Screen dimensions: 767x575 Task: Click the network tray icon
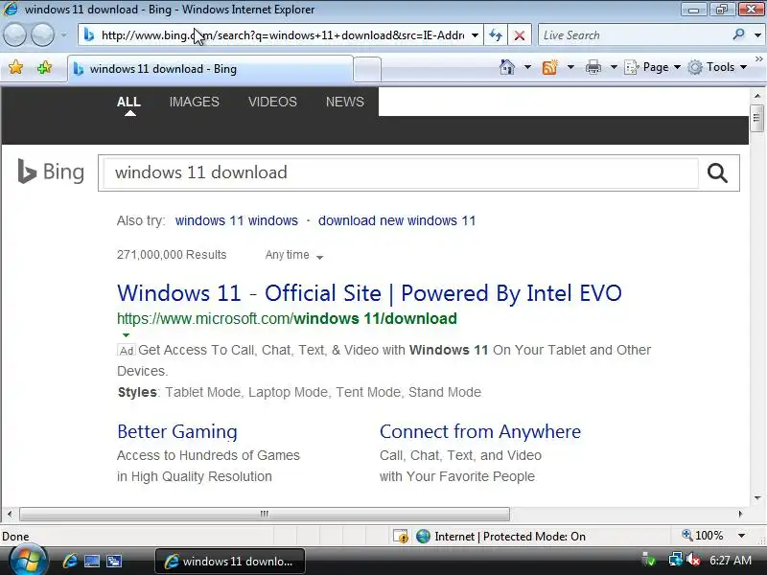[676, 560]
